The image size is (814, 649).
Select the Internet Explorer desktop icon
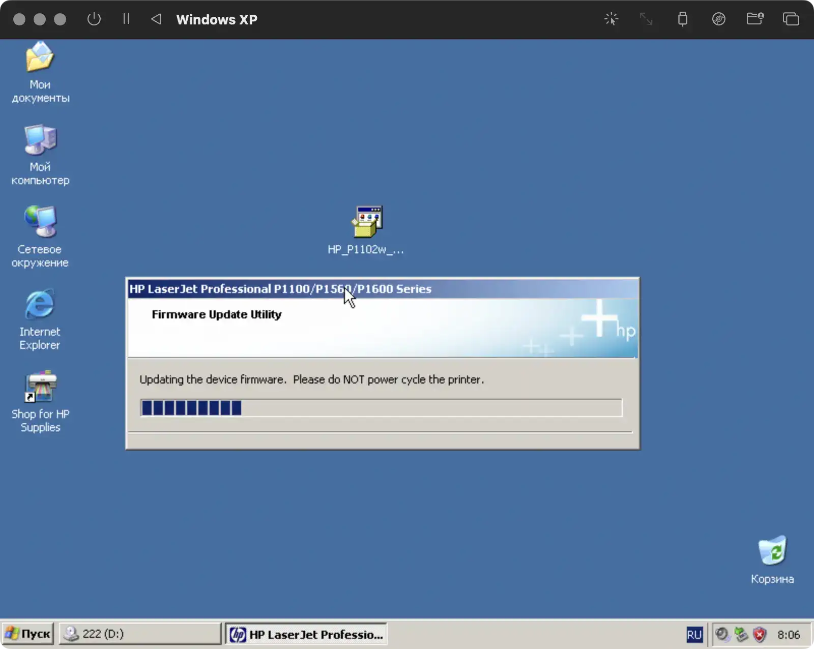40,320
